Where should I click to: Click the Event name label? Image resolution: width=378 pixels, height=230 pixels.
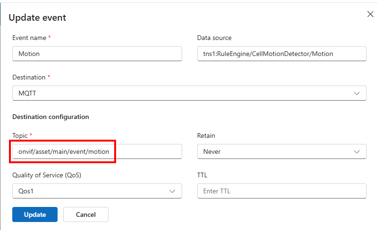click(x=29, y=38)
